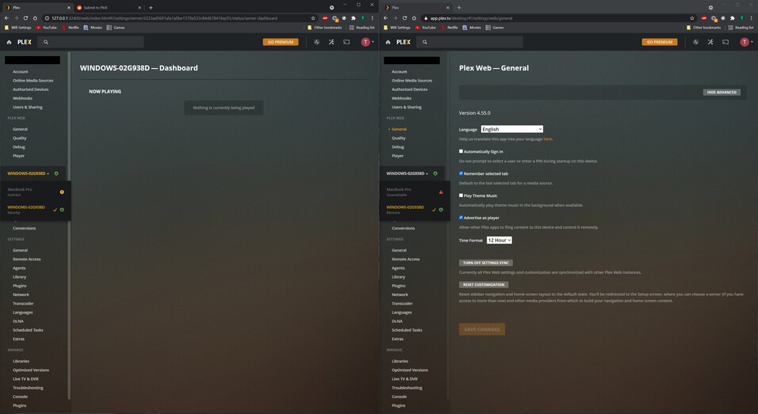Open user avatar menu in right Plex window
This screenshot has width=758, height=414.
[746, 42]
